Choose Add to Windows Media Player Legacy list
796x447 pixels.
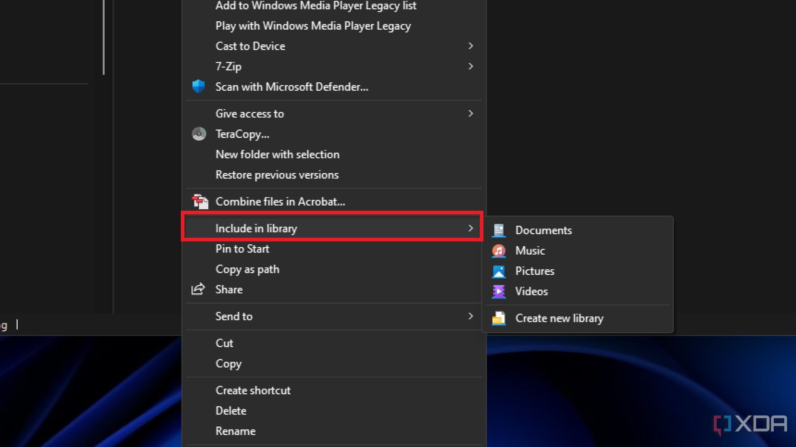[x=334, y=5]
